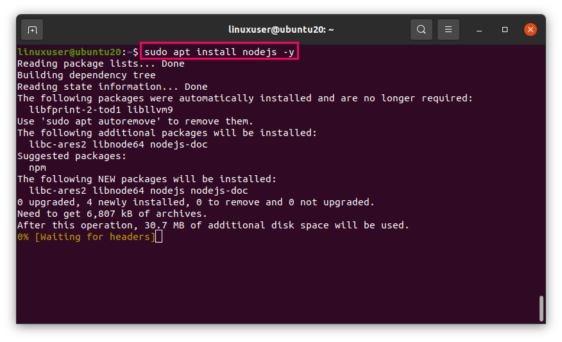This screenshot has width=562, height=342.
Task: Click the Building dependency tree line
Action: click(x=86, y=75)
